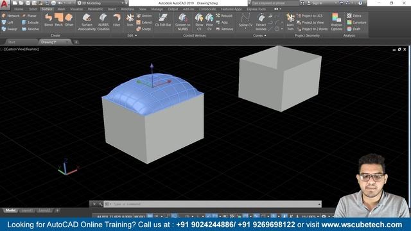The image size is (411, 231).
Task: Click the help search field
Action: click(275, 3)
